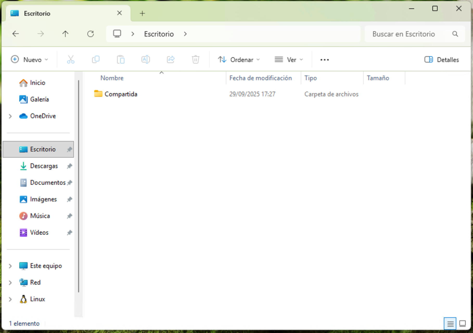Open the Ordenar sort menu
The image size is (473, 333).
tap(239, 60)
